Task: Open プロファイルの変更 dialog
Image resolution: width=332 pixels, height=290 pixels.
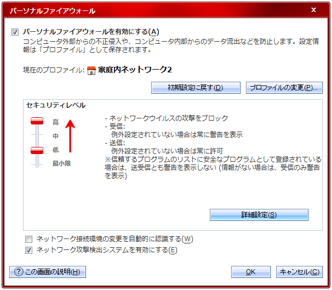Action: coord(284,88)
